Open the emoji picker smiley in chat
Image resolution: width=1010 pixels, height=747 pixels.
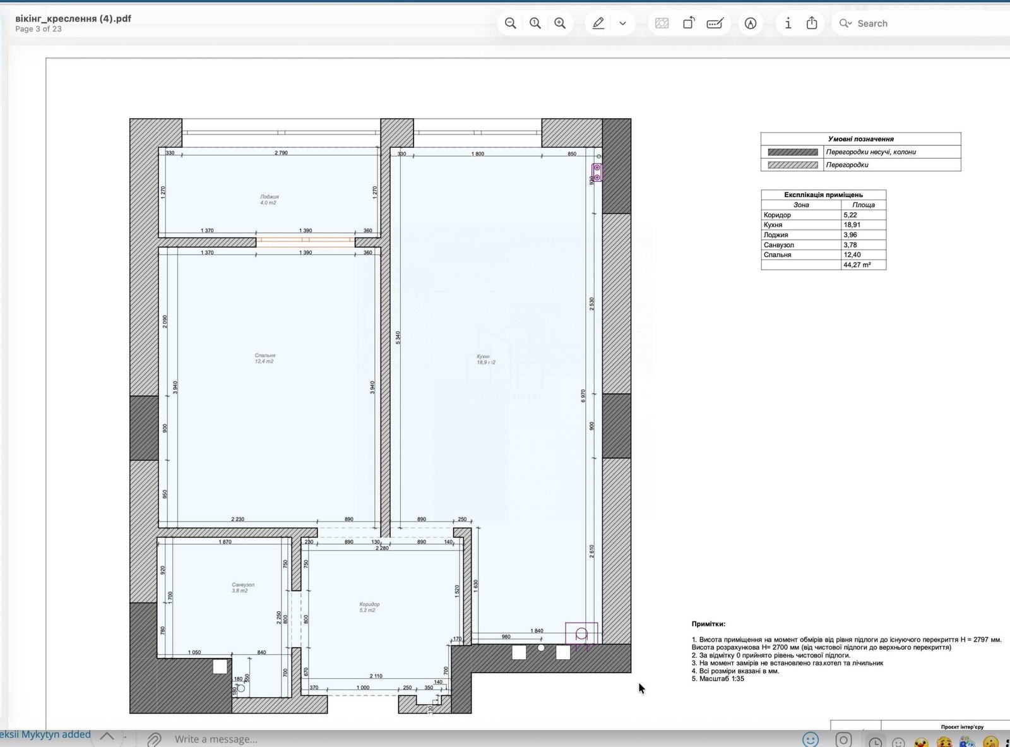tap(811, 739)
